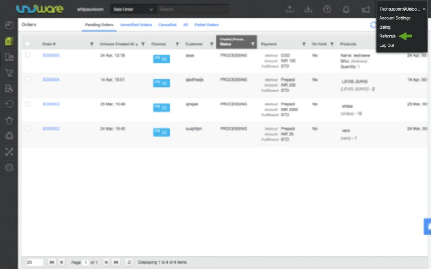Click the page number input field
Screen dimensions: 431x269
tap(86, 262)
